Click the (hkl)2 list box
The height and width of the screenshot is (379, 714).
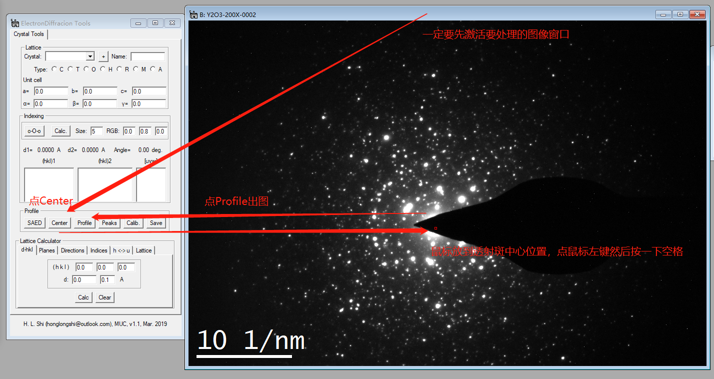point(105,184)
